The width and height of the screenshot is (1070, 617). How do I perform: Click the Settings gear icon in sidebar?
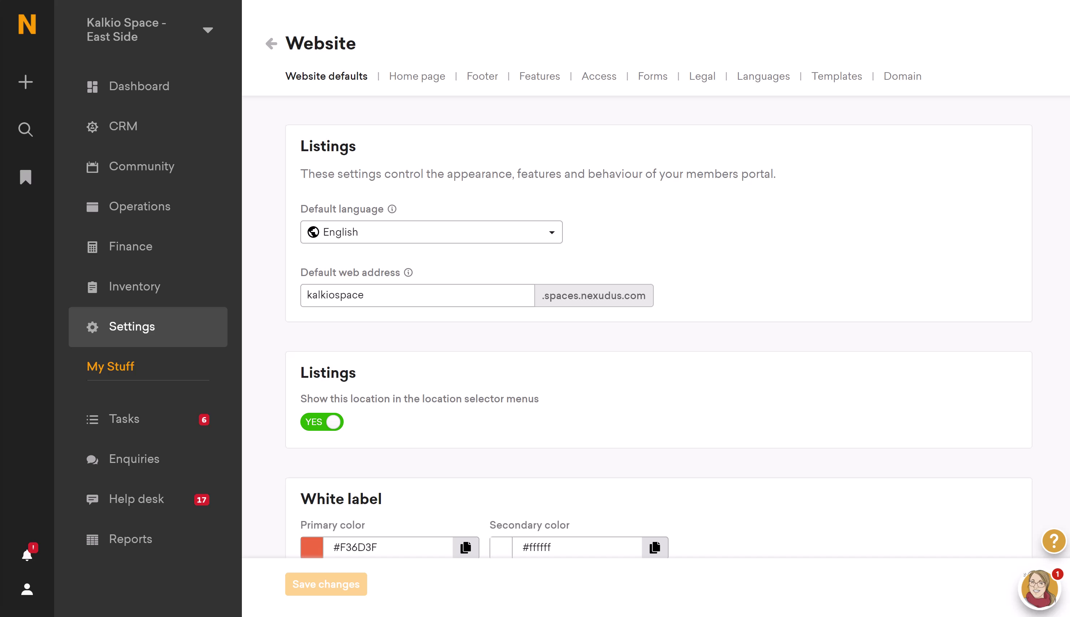coord(92,327)
